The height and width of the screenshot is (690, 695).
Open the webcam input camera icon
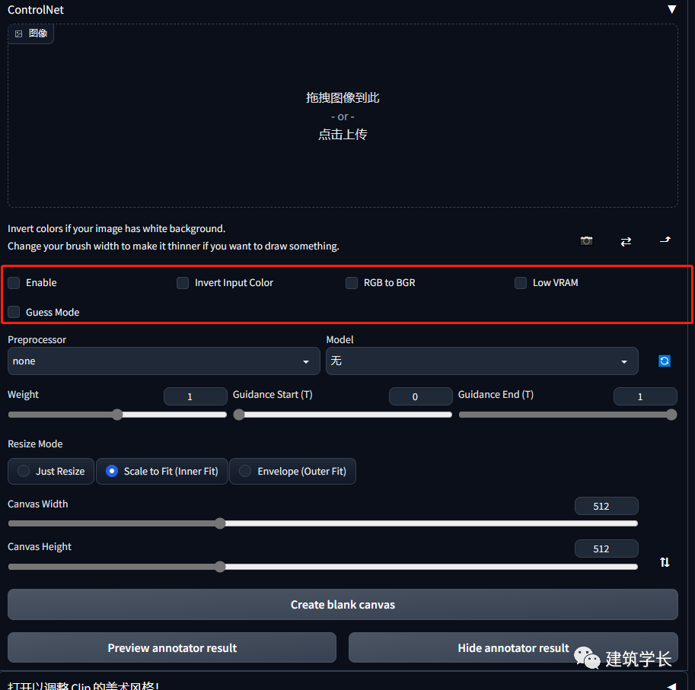(586, 240)
